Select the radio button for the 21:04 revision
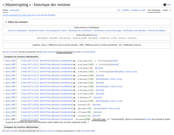The image size is (174, 135). tap(16, 90)
